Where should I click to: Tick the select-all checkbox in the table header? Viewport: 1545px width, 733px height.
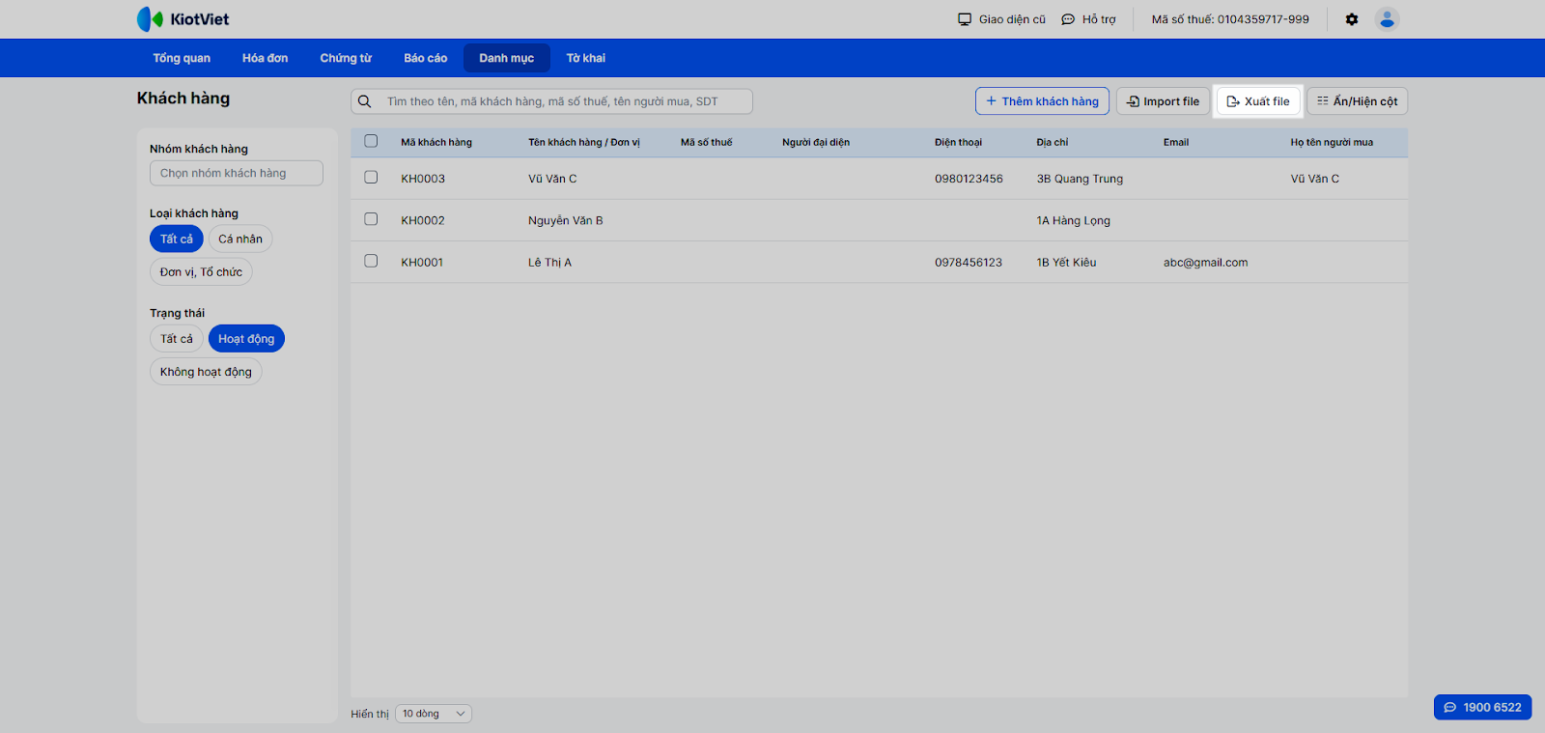pos(371,141)
